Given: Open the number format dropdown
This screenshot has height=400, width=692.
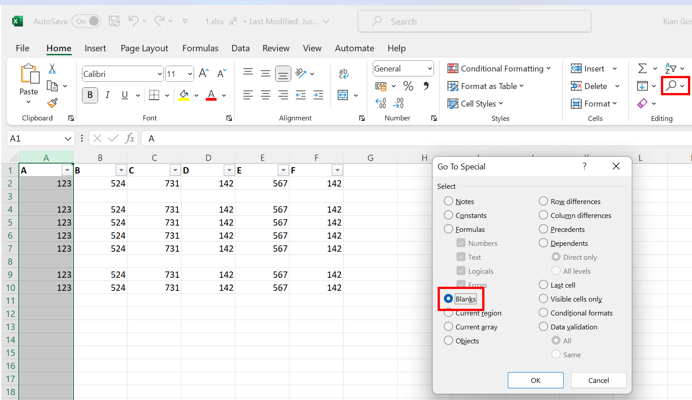Looking at the screenshot, I should coord(430,69).
